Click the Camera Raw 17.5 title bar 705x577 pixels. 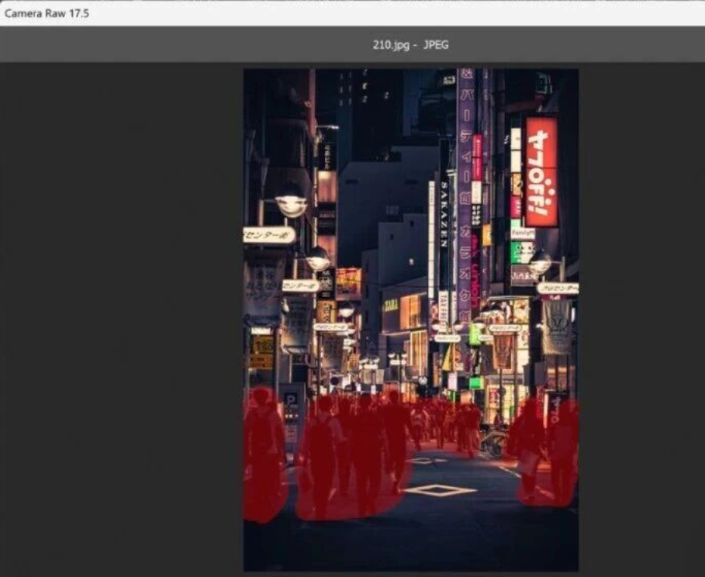(47, 13)
